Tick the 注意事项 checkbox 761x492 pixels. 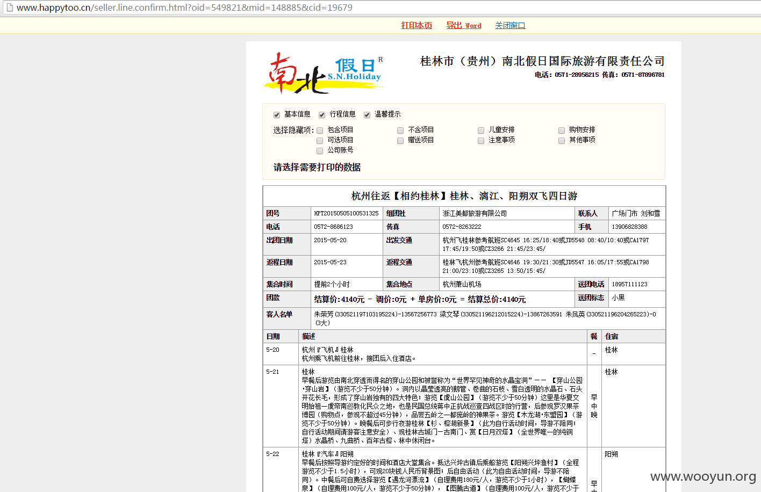coord(481,141)
